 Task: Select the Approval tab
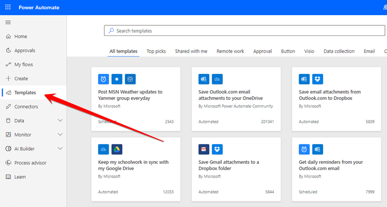point(263,51)
